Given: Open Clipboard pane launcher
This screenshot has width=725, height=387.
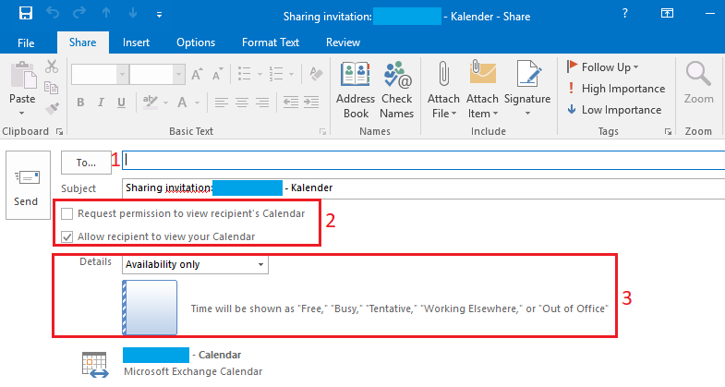Looking at the screenshot, I should pos(59,132).
